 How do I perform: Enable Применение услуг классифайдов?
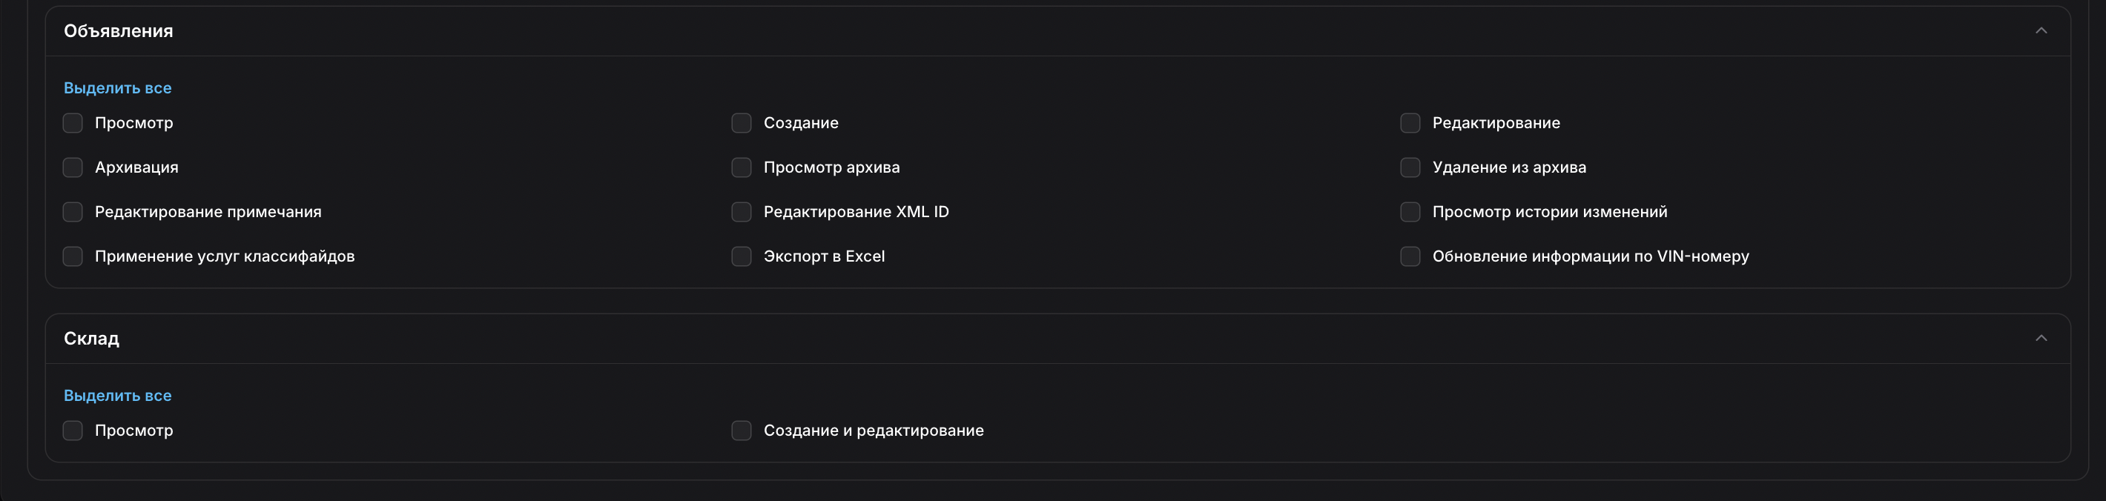73,256
